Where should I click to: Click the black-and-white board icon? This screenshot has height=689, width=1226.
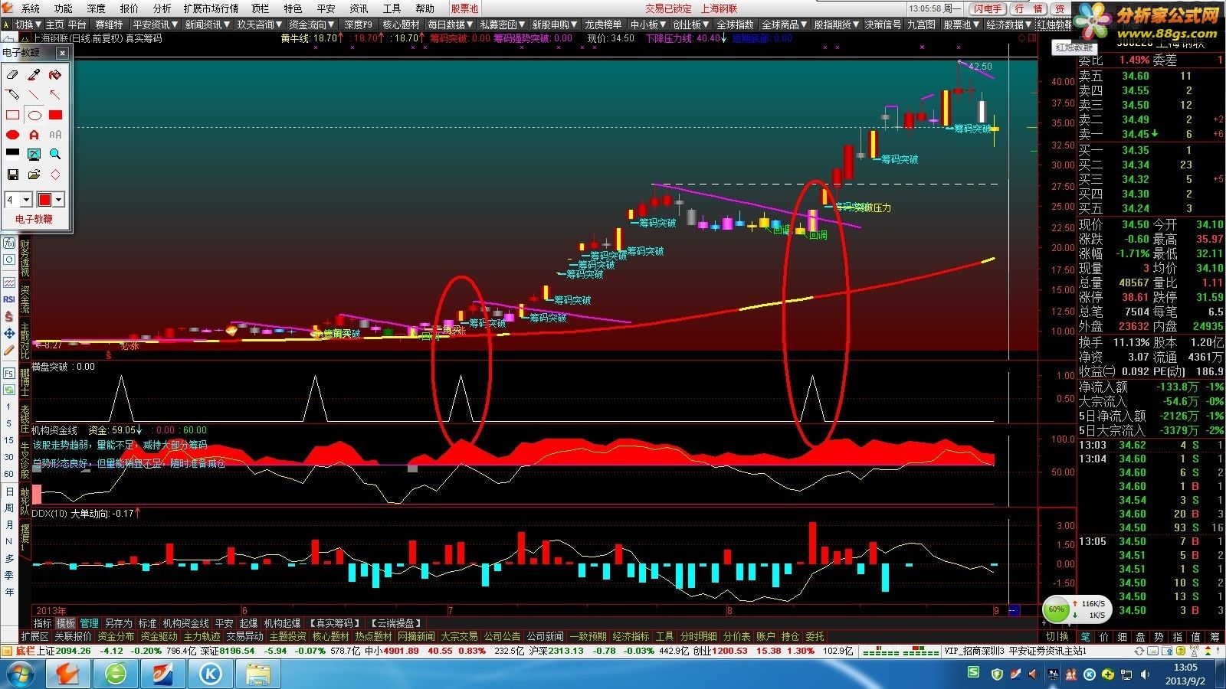[x=12, y=154]
